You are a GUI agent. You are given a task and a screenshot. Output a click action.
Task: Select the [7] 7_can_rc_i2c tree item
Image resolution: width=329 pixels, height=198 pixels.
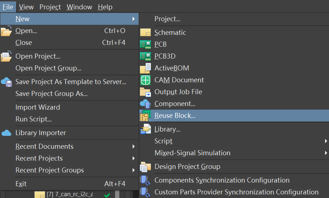click(x=70, y=194)
